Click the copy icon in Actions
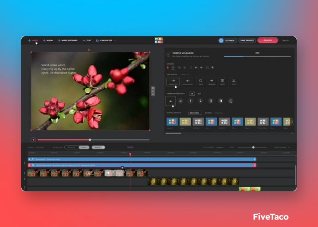Viewport: 318px width, 227px height. pyautogui.click(x=179, y=67)
